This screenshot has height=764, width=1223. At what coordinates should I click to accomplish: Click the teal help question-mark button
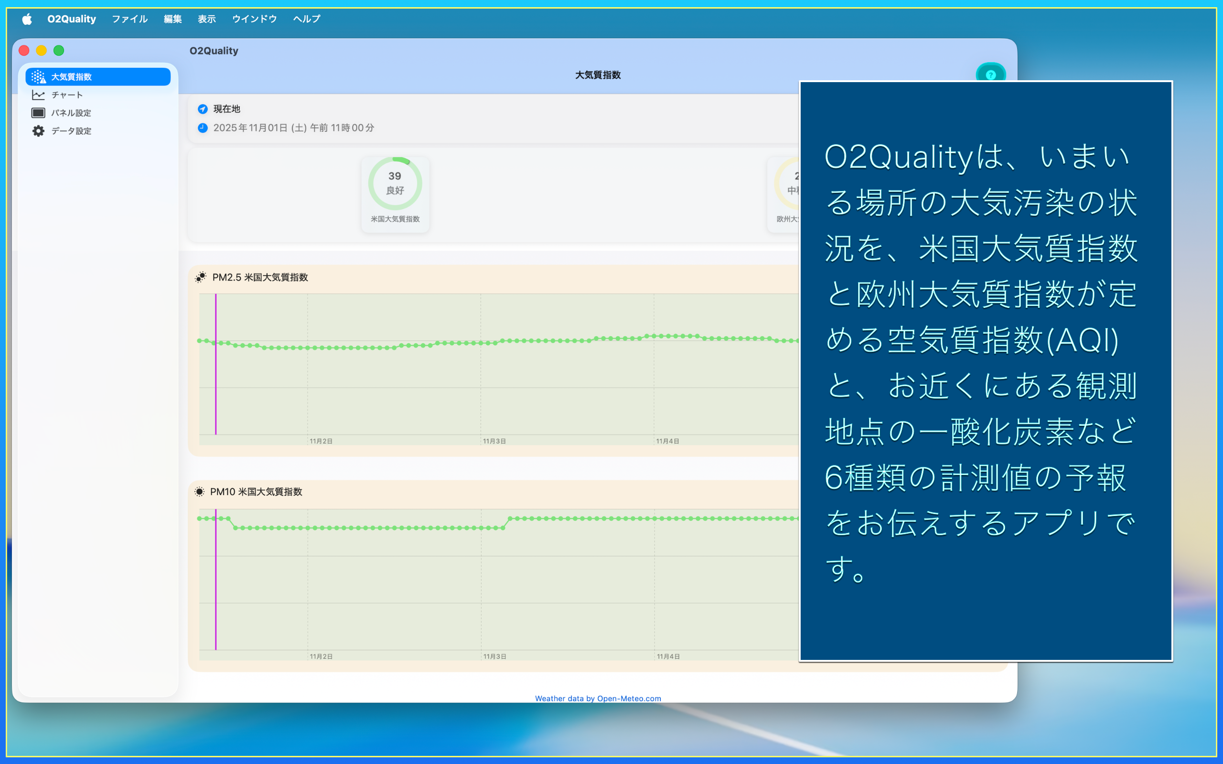[990, 74]
